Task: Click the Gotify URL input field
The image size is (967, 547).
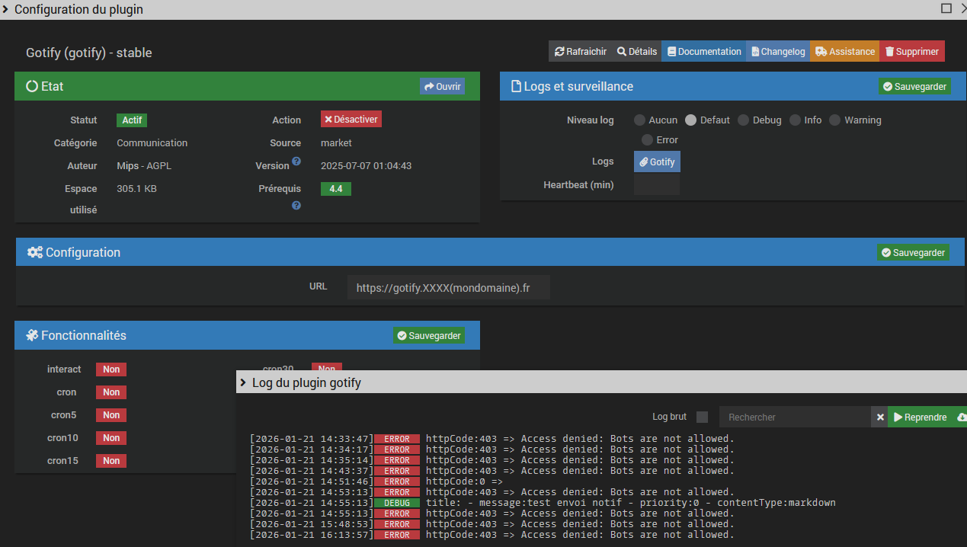Action: [x=448, y=288]
